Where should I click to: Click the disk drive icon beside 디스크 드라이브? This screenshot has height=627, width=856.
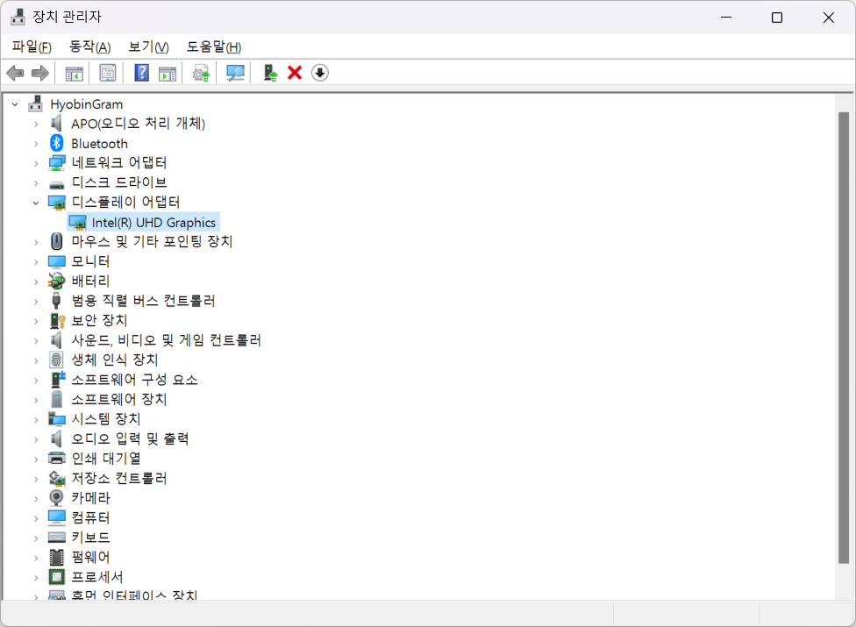pyautogui.click(x=57, y=184)
